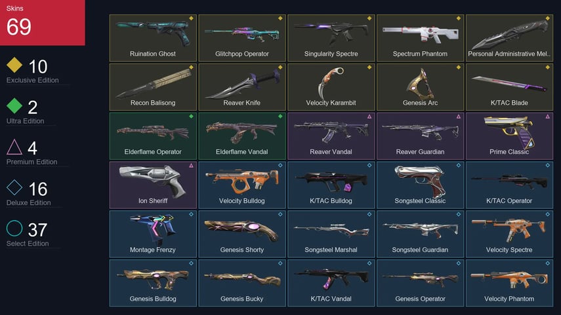The image size is (561, 315).
Task: Select the Montage Frenzy skin card
Action: pyautogui.click(x=153, y=234)
